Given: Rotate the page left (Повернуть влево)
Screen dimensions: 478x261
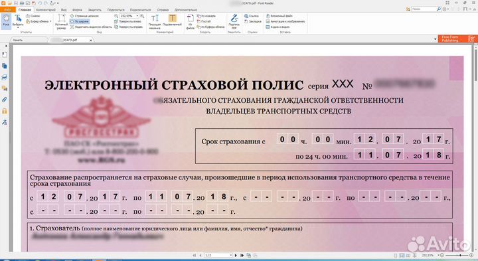Looking at the screenshot, I should 127,21.
